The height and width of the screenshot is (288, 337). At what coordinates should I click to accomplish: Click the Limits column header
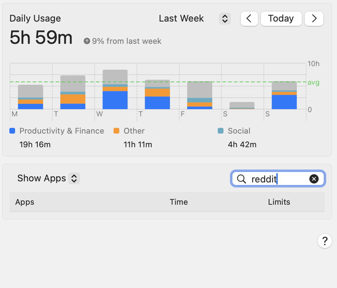click(279, 202)
